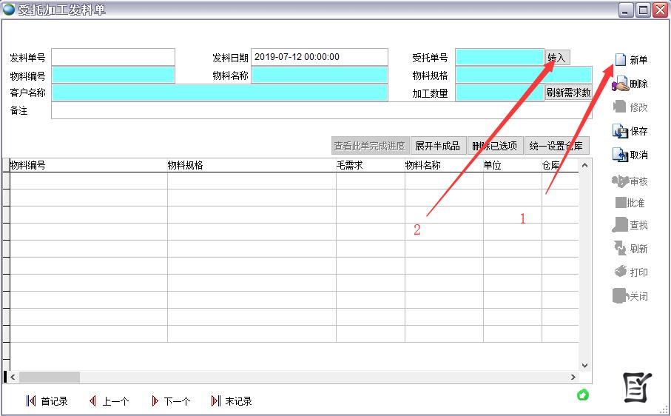
Task: Click the 客户名称 input field
Action: pos(219,93)
